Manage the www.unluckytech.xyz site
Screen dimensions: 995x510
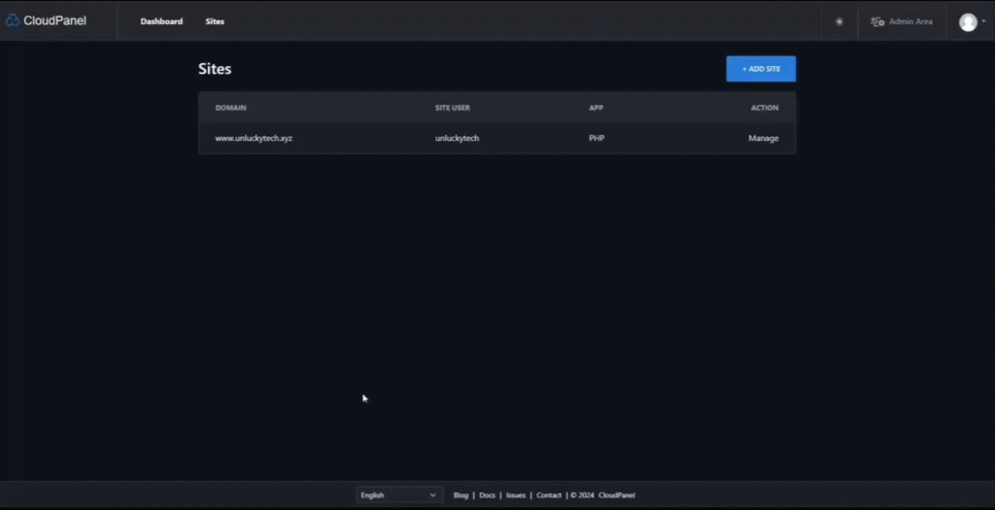763,138
